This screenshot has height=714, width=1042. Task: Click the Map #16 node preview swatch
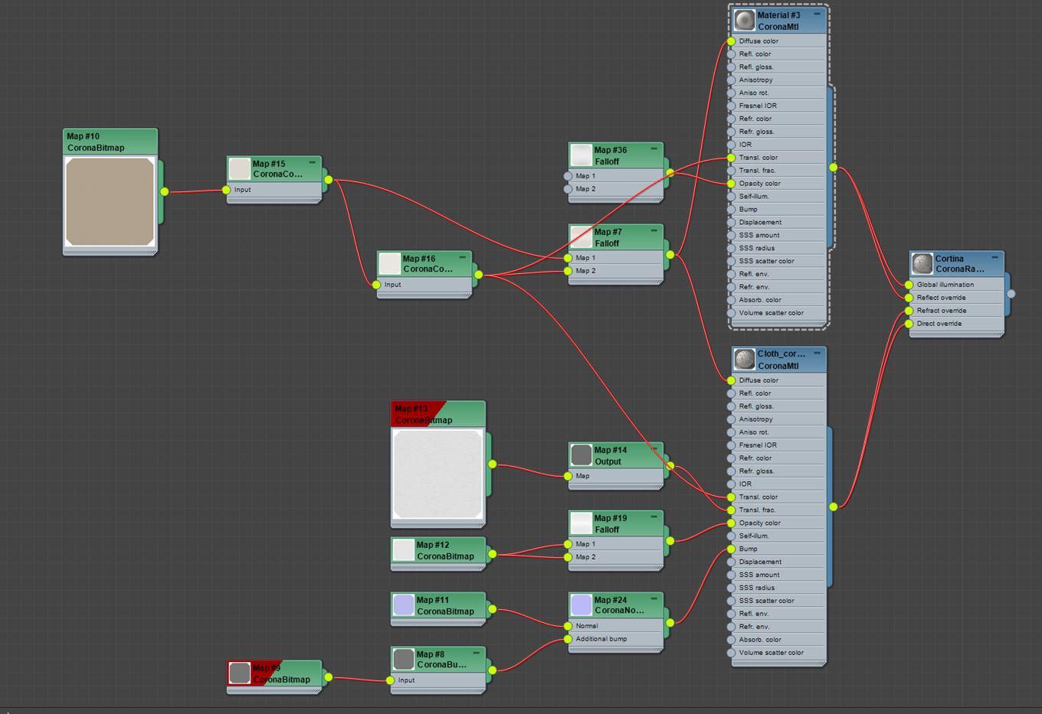(390, 264)
